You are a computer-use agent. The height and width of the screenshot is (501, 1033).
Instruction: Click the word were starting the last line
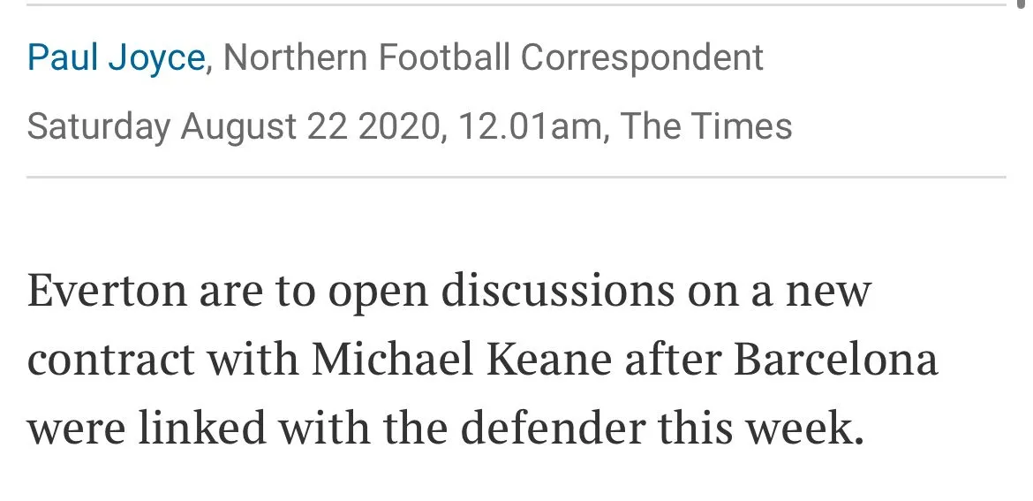pos(77,429)
